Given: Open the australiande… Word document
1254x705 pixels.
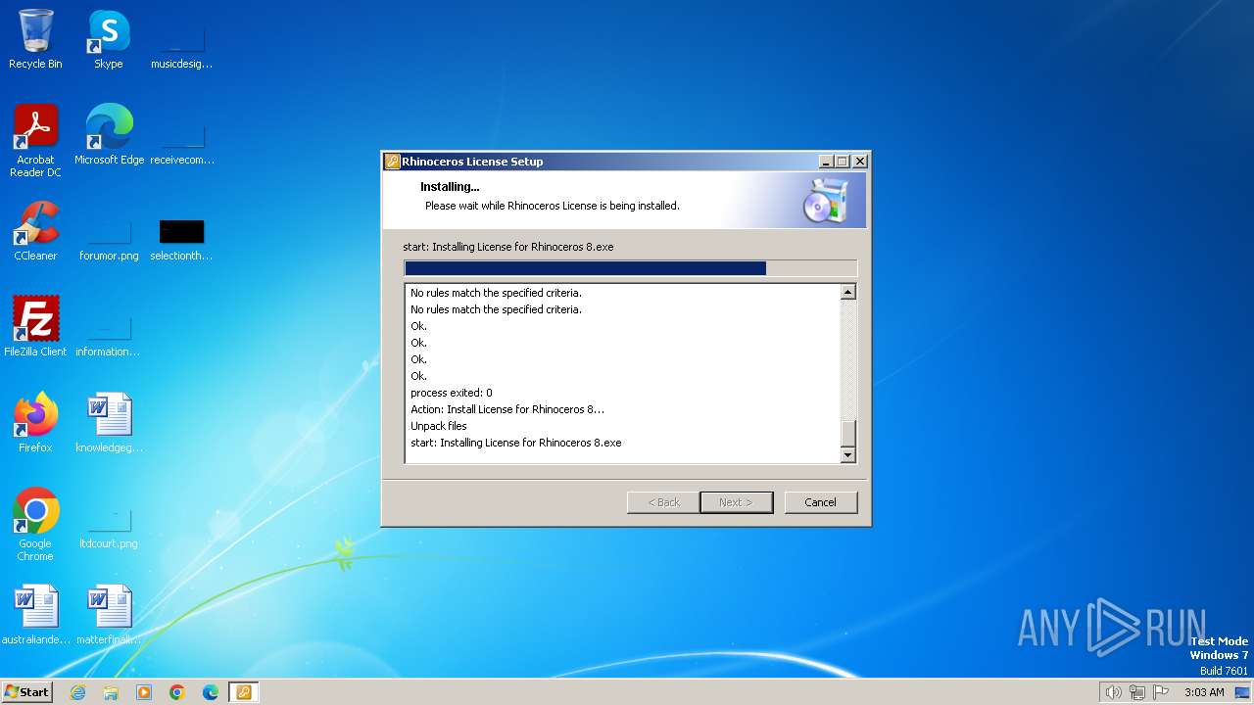Looking at the screenshot, I should 35,615.
